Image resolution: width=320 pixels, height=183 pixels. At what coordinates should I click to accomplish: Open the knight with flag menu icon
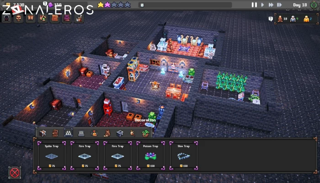point(79,18)
